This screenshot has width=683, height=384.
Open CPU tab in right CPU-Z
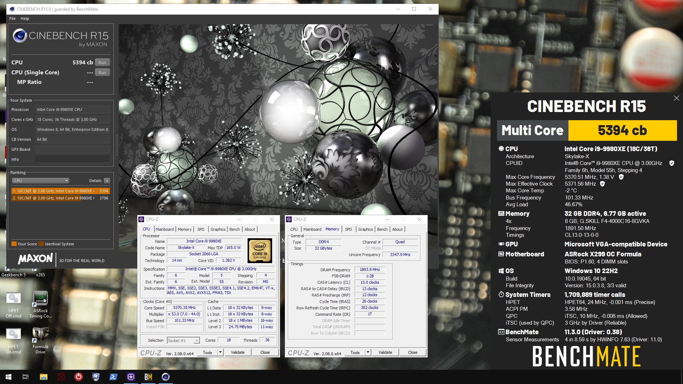pos(294,229)
